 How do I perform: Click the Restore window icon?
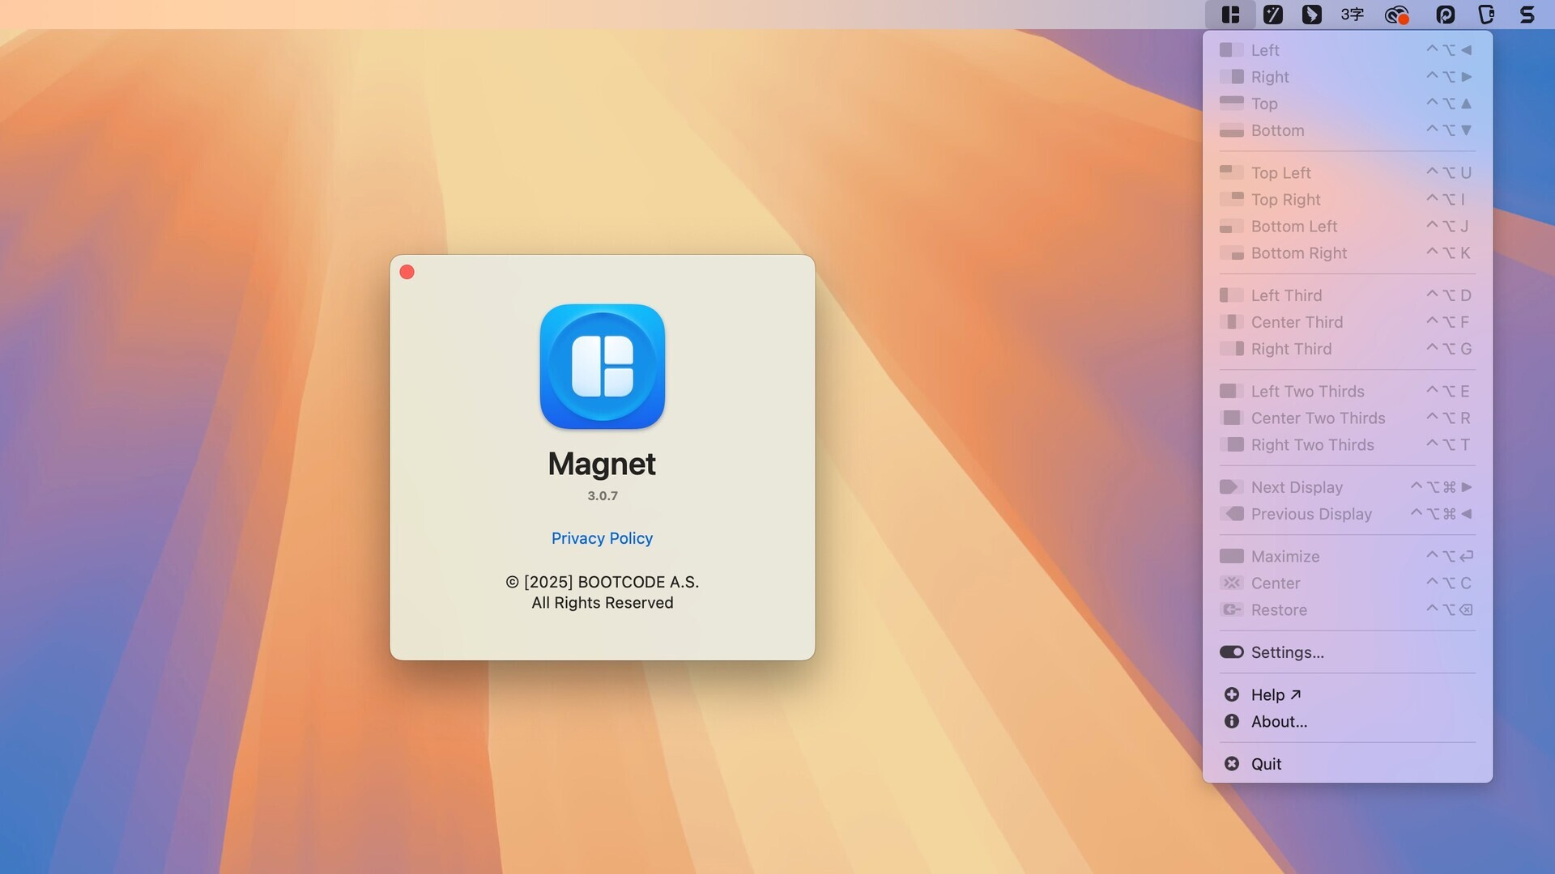click(1231, 609)
